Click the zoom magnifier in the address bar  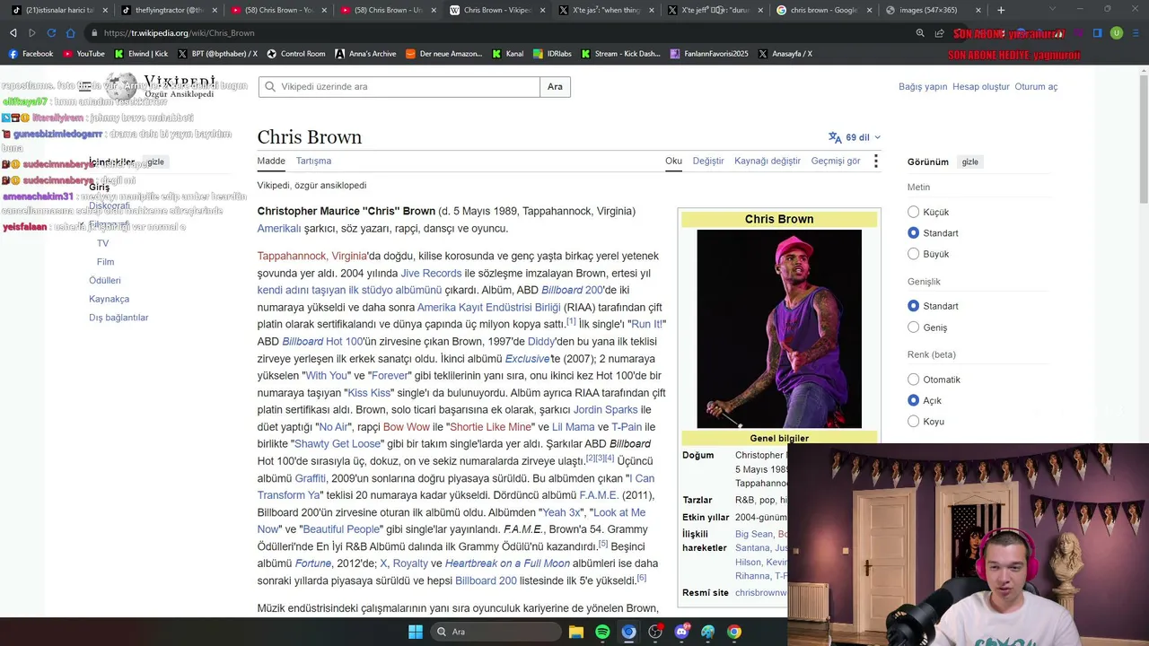coord(920,33)
